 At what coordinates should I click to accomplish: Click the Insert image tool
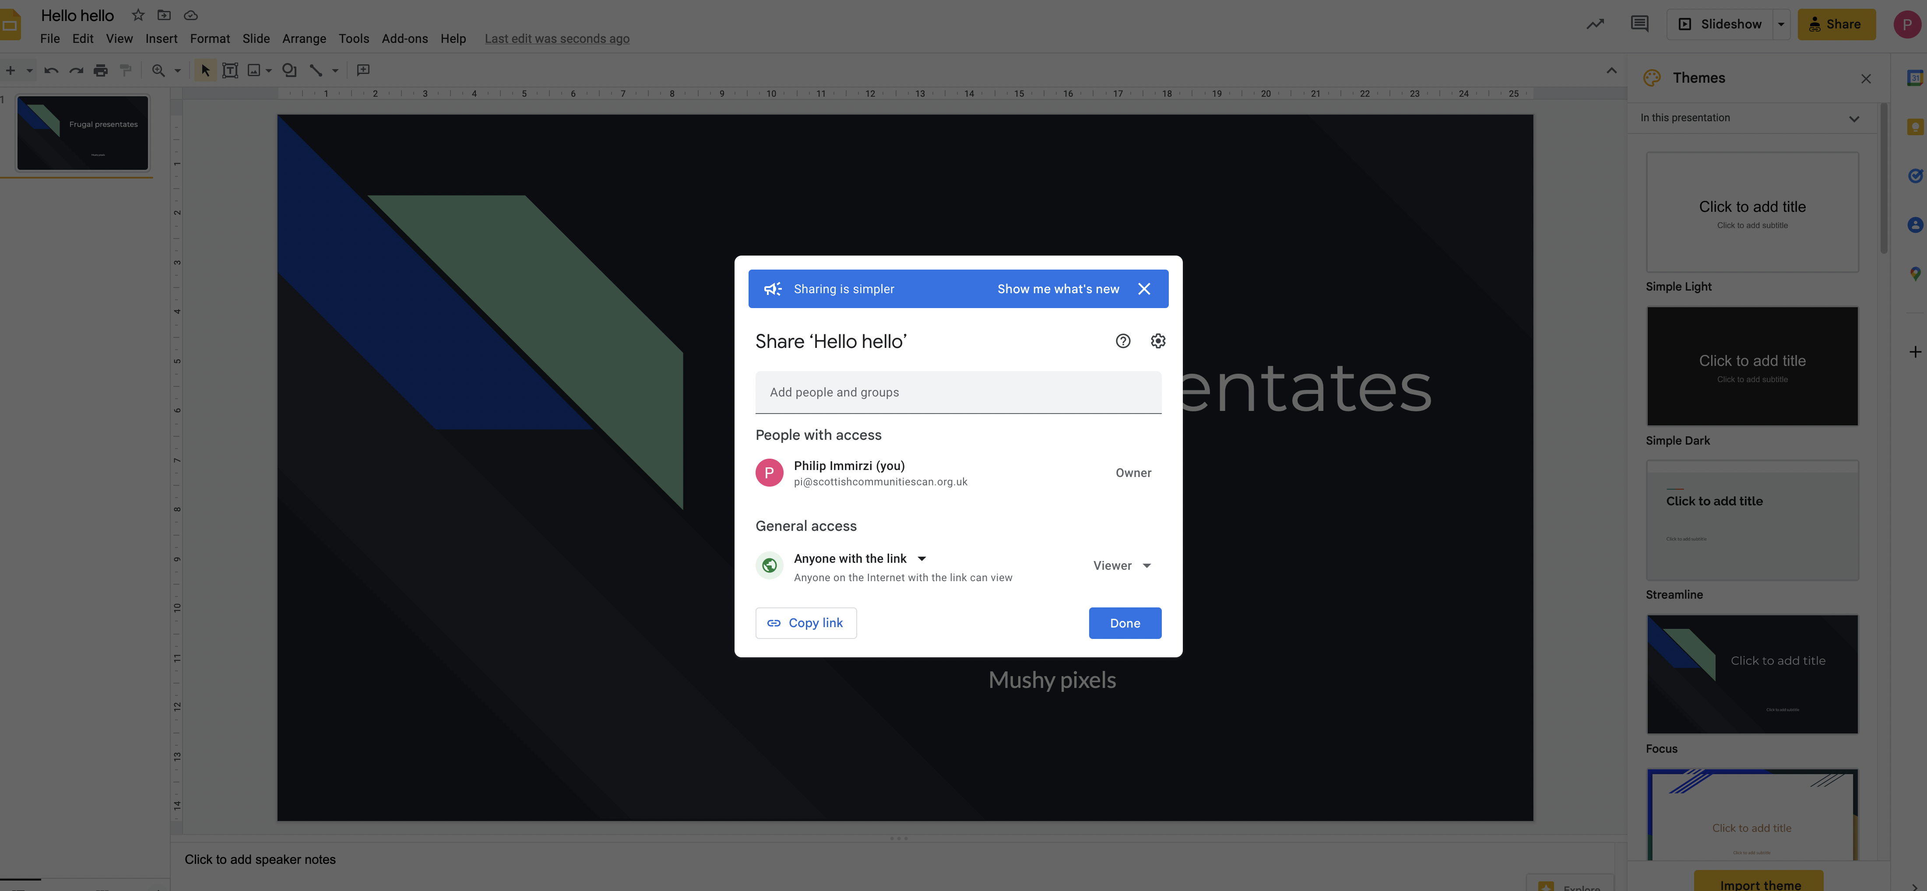pos(254,70)
